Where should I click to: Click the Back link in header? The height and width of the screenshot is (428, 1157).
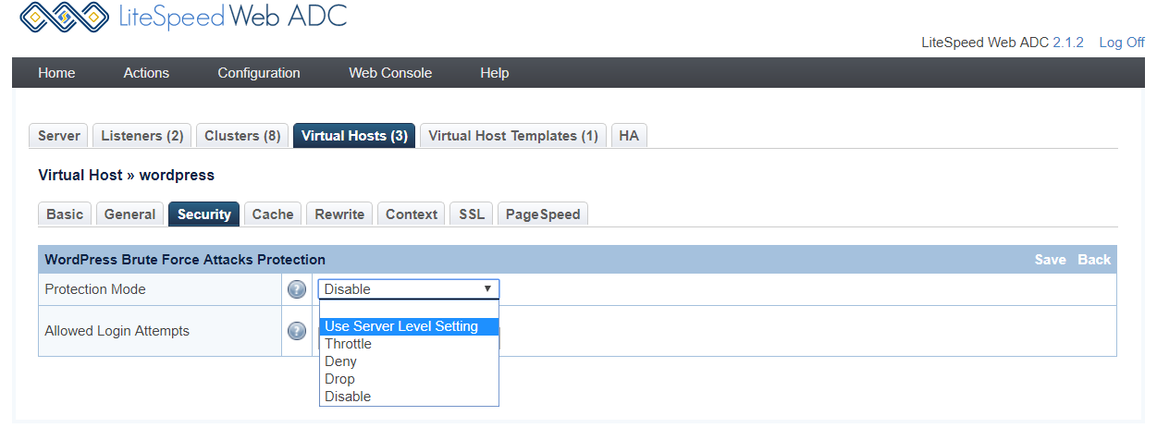(x=1094, y=260)
